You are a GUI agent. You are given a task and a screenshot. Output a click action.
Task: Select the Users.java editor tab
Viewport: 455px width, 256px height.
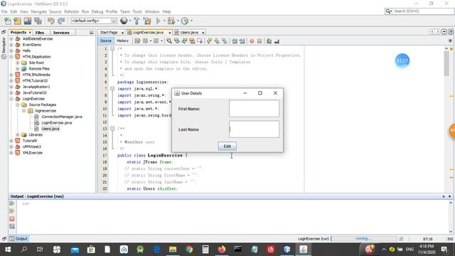[189, 33]
